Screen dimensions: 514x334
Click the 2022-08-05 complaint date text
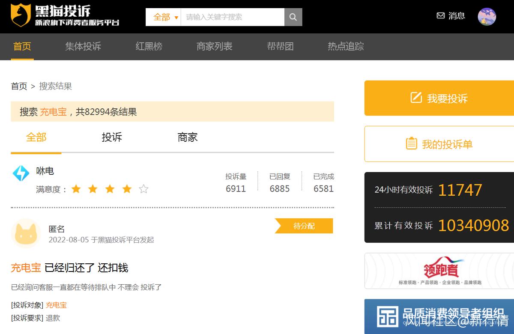pos(69,240)
